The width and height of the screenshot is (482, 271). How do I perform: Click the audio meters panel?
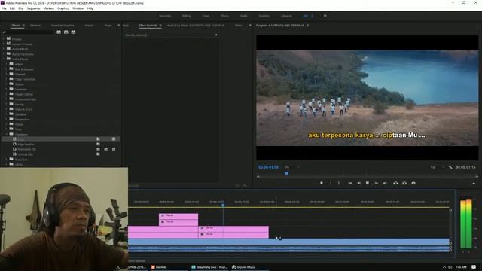coord(466,224)
